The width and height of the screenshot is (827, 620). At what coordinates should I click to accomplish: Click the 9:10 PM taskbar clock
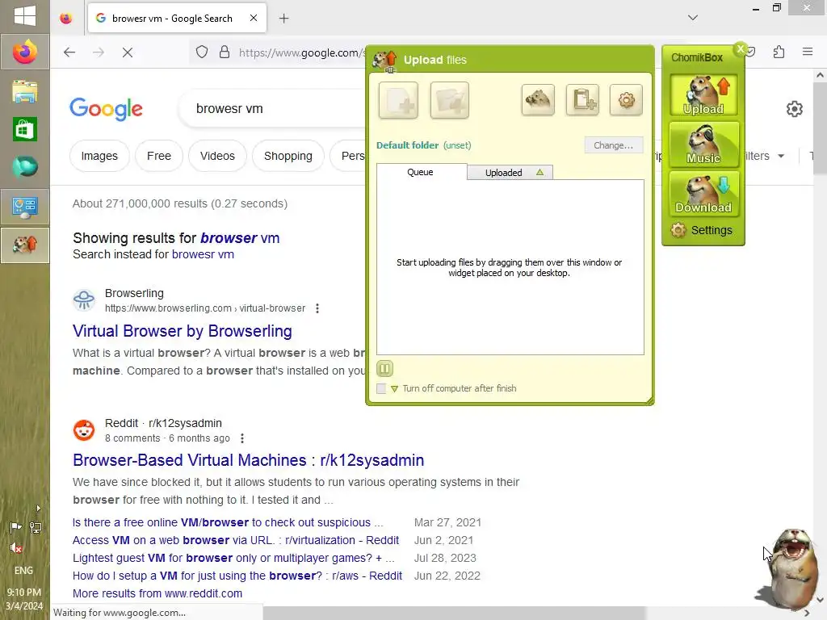(24, 593)
